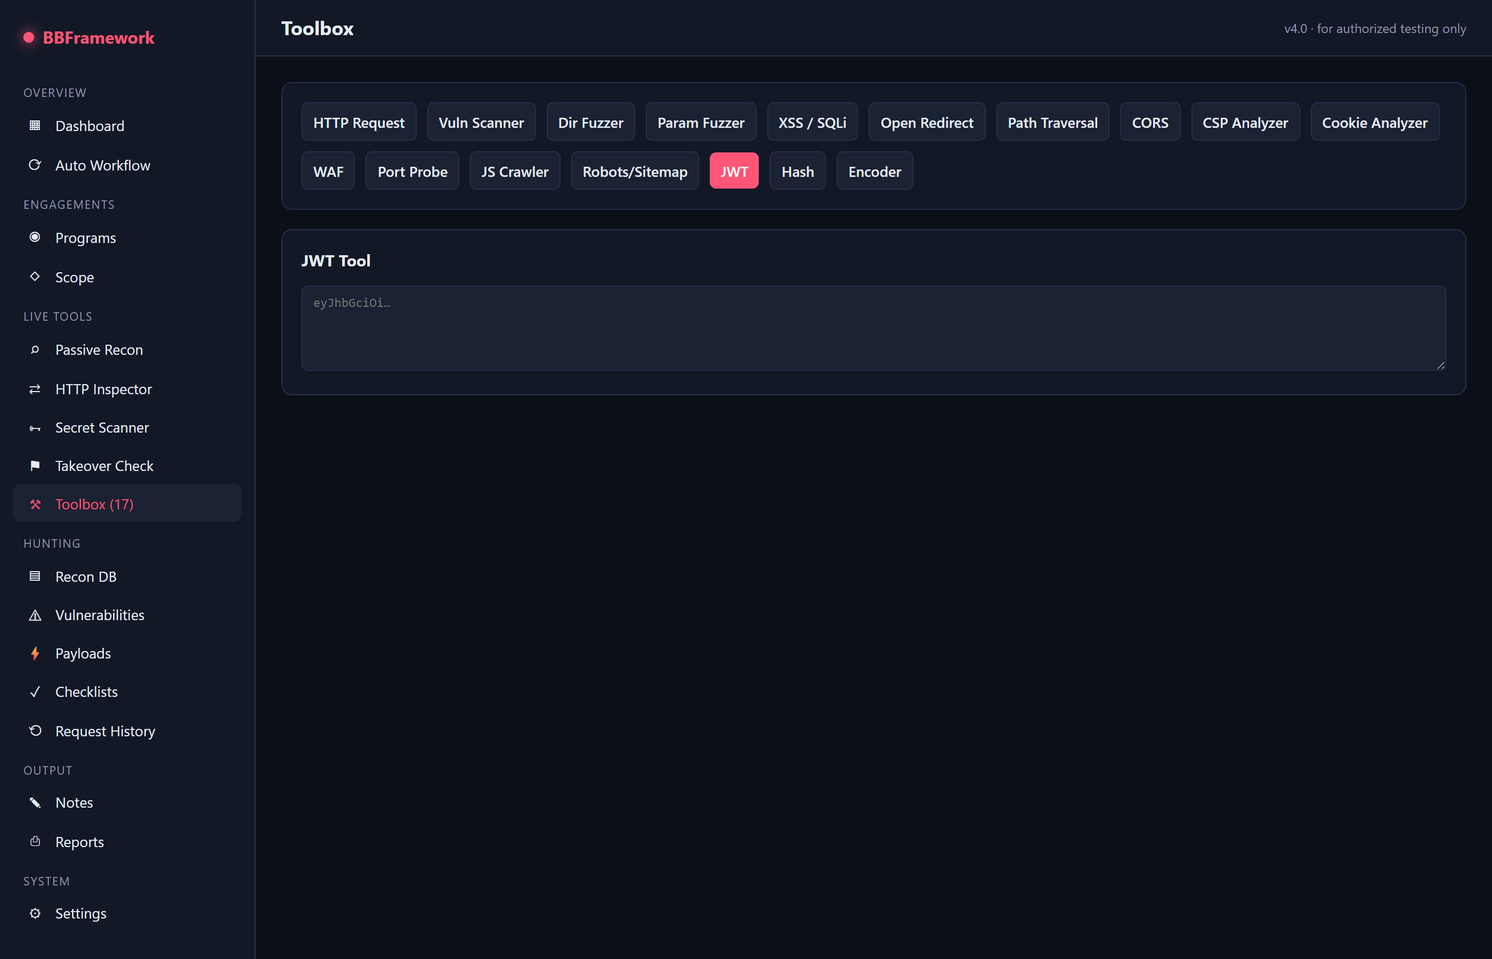Open the HTTP Request tool tab
The width and height of the screenshot is (1492, 959).
(359, 122)
